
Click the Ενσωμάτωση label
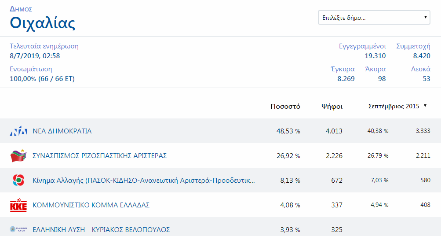[31, 69]
